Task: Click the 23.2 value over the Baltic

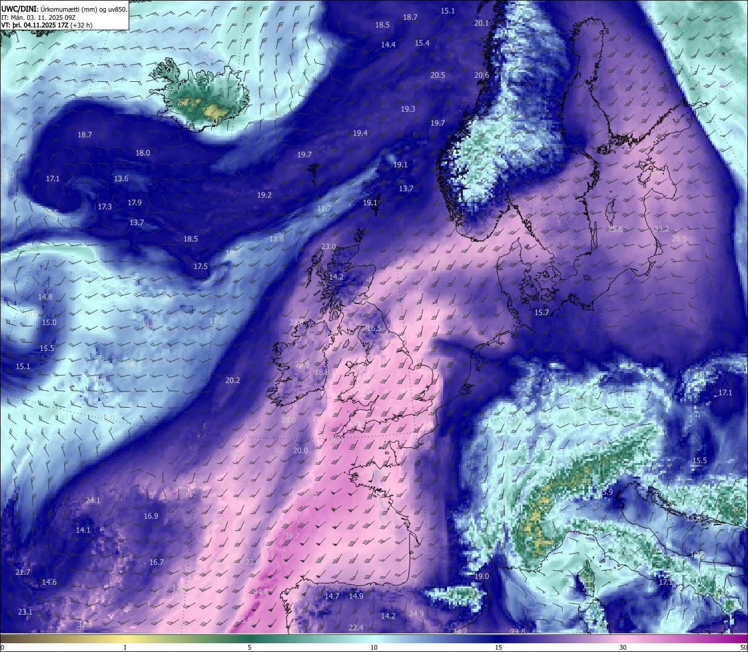Action: coord(661,229)
